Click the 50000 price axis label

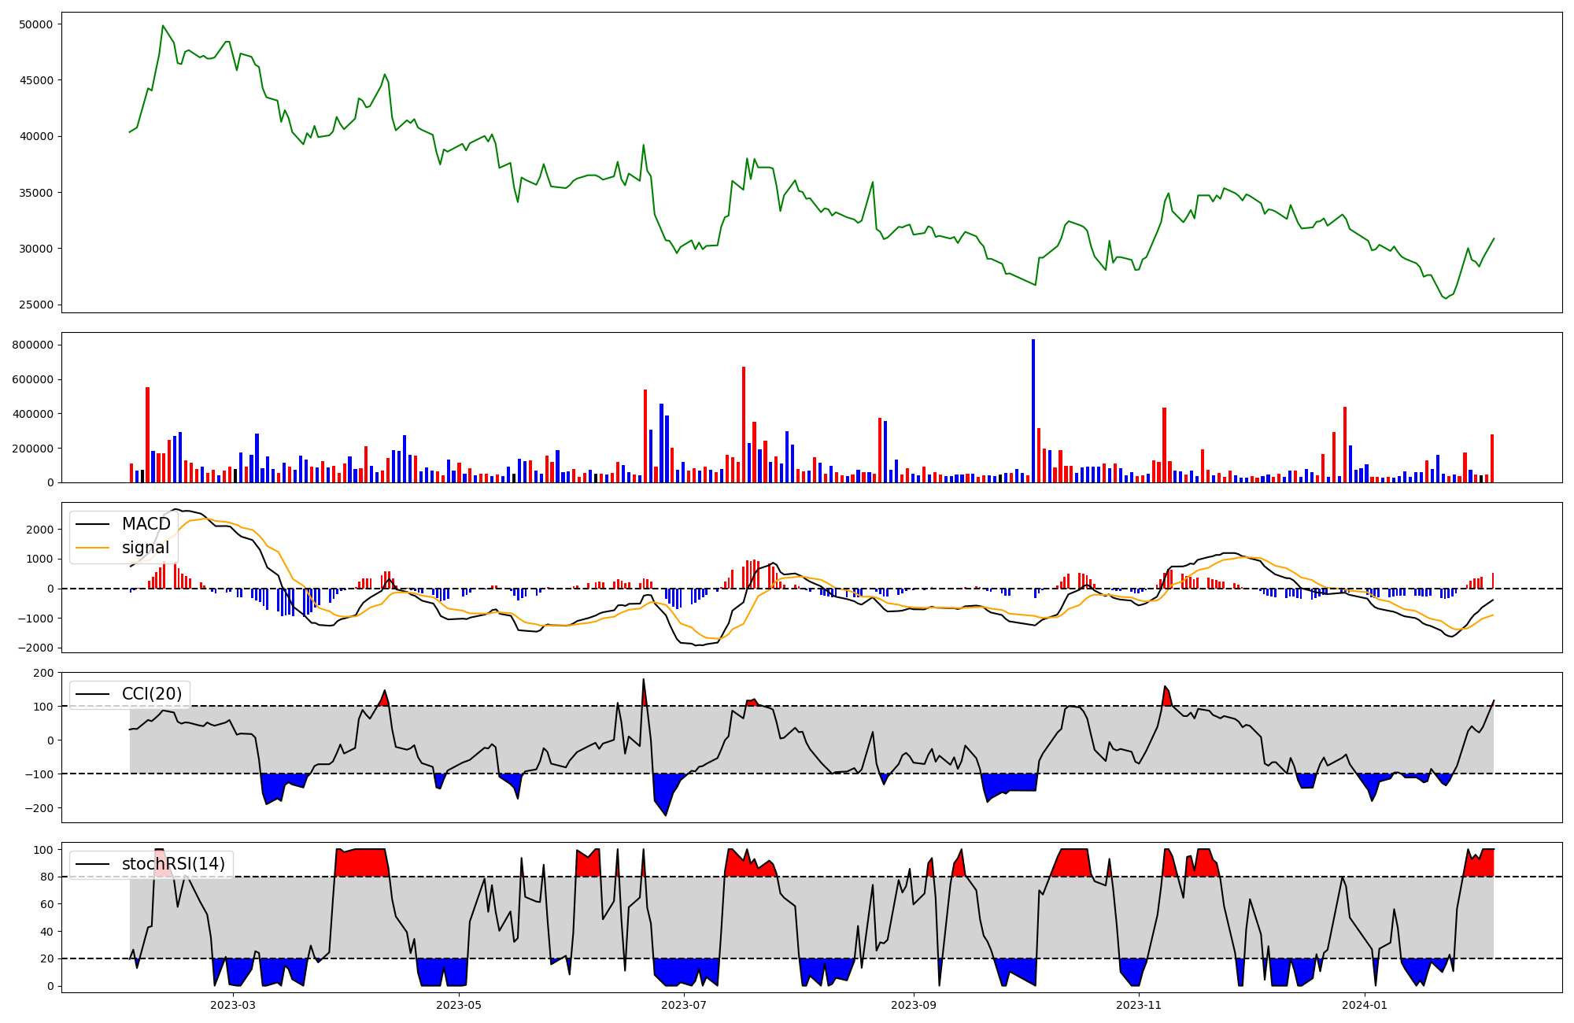(35, 24)
